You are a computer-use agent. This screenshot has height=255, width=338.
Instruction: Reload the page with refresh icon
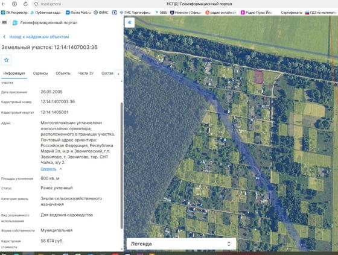pos(25,4)
